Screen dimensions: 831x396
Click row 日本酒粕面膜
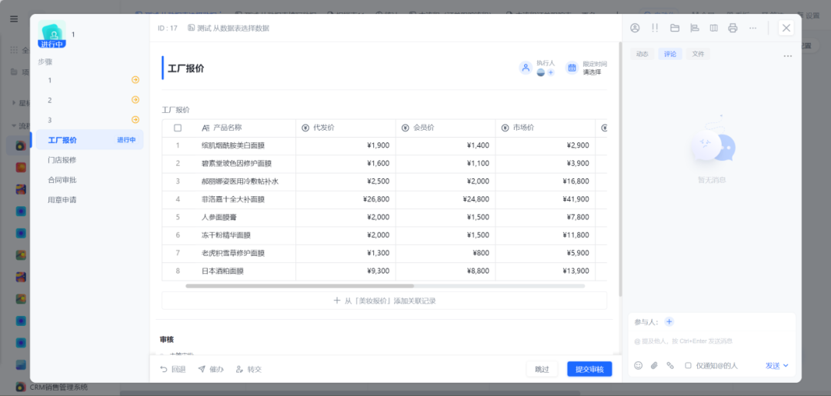coord(384,271)
